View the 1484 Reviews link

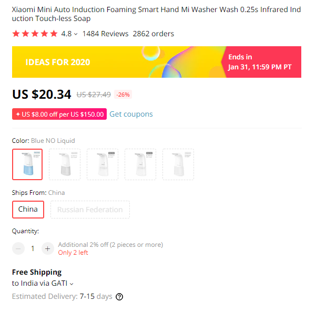point(105,34)
